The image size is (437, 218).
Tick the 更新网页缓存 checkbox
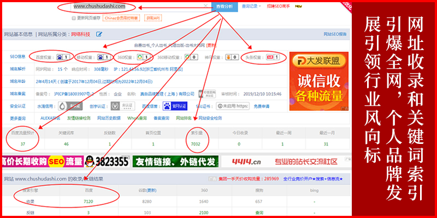coord(74,18)
